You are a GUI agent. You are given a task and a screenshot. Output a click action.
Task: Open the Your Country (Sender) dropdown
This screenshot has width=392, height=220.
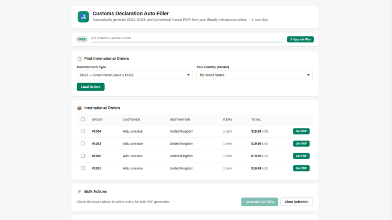pos(255,75)
